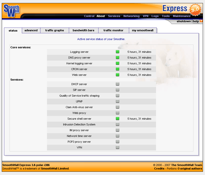
Task: Click the VPN service grey status light
Action: pyautogui.click(x=118, y=147)
